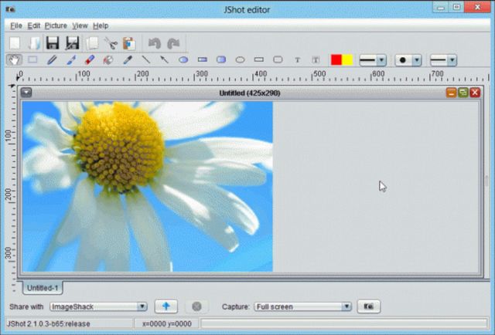Screen dimensions: 495x335
Task: Select the text tool
Action: (298, 59)
